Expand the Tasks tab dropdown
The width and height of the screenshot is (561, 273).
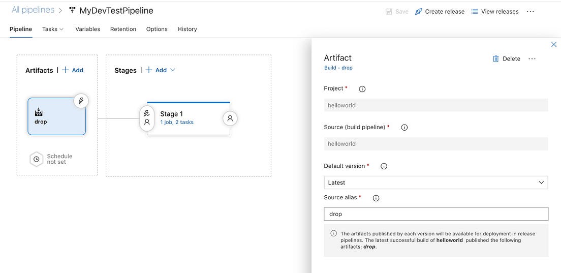coord(53,29)
